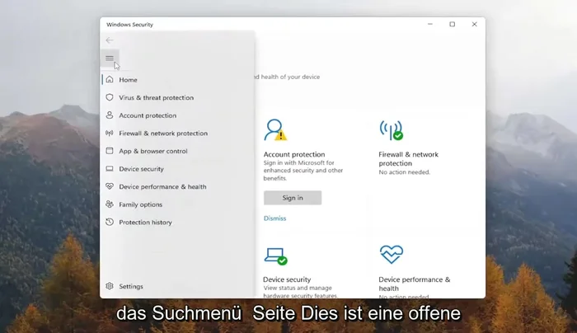Click the Settings gear icon
Screen dimensions: 577x333
point(110,286)
